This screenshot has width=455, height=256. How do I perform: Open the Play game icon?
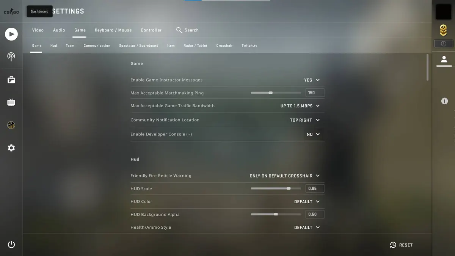11,34
